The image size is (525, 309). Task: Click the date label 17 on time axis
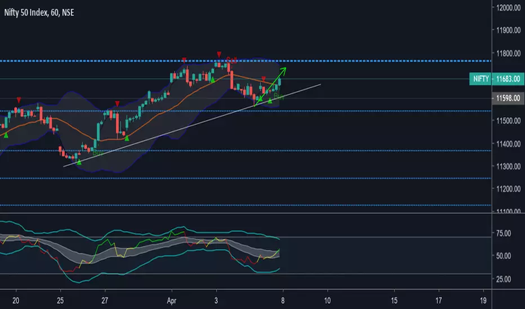(439, 301)
